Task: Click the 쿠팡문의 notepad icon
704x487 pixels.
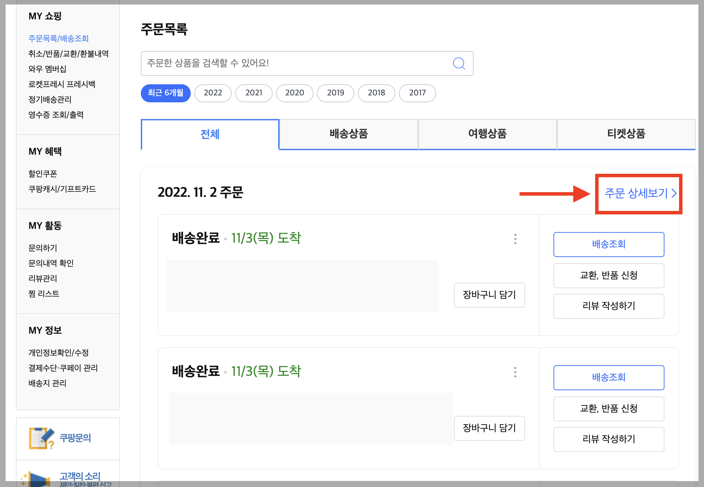Action: pos(41,438)
